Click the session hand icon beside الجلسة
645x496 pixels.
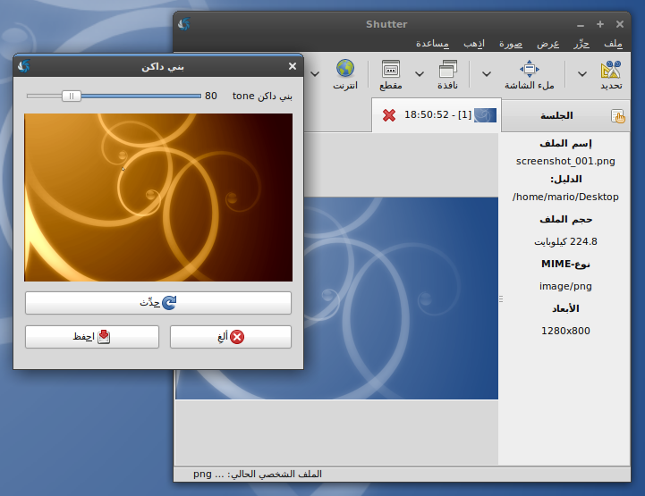tap(618, 116)
